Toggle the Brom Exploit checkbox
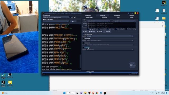This screenshot has width=169, height=95. pos(99,29)
